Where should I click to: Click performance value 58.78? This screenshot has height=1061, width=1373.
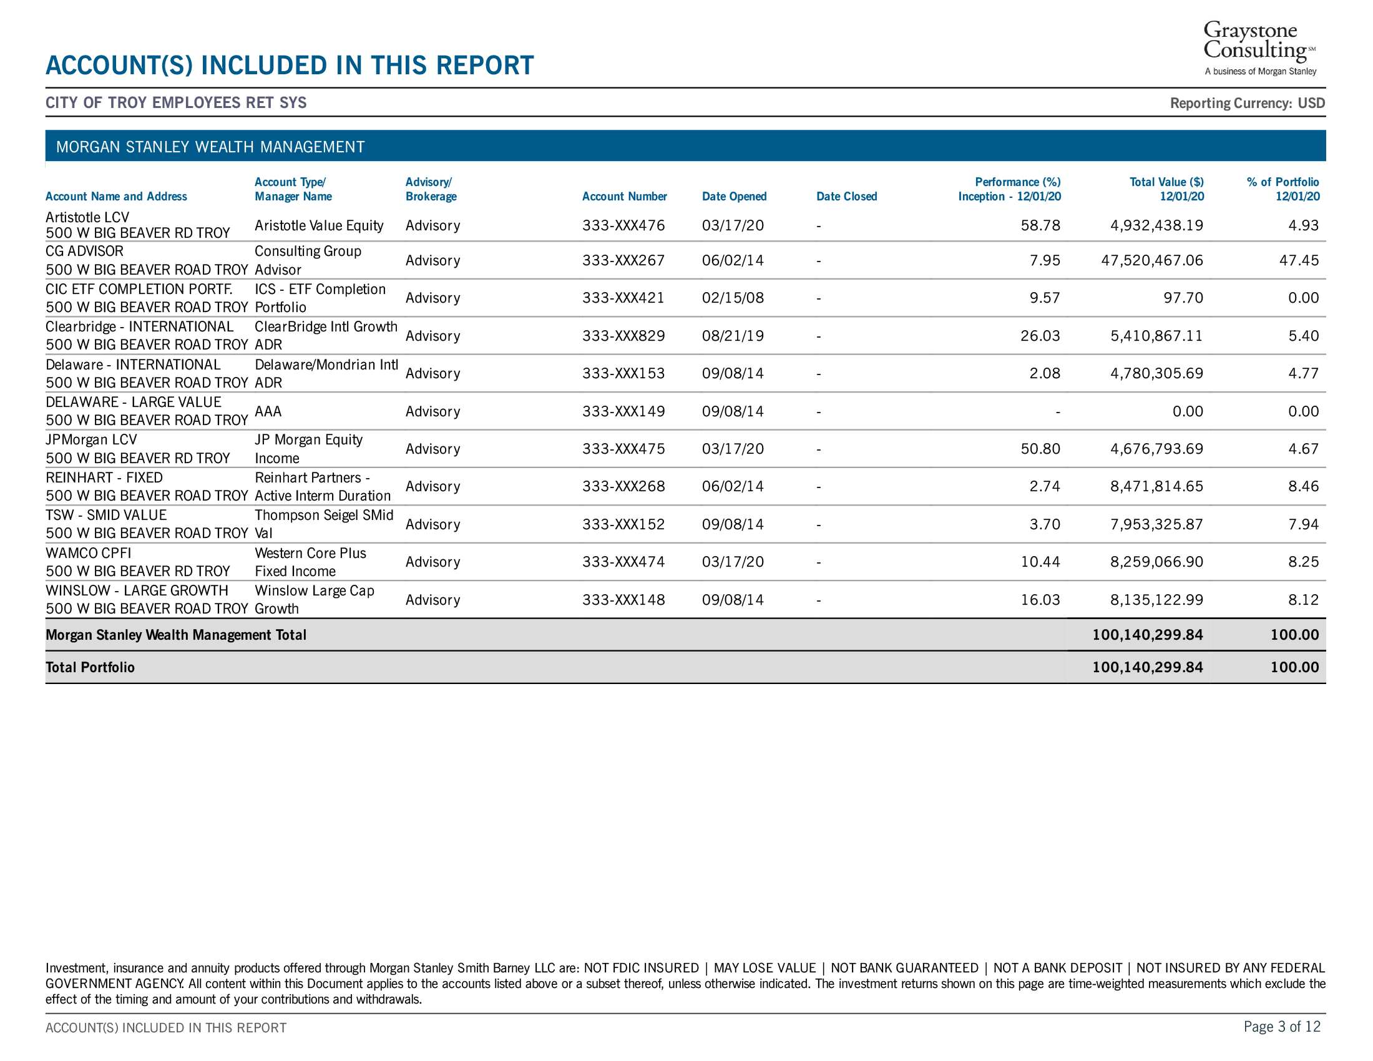[x=1040, y=225]
